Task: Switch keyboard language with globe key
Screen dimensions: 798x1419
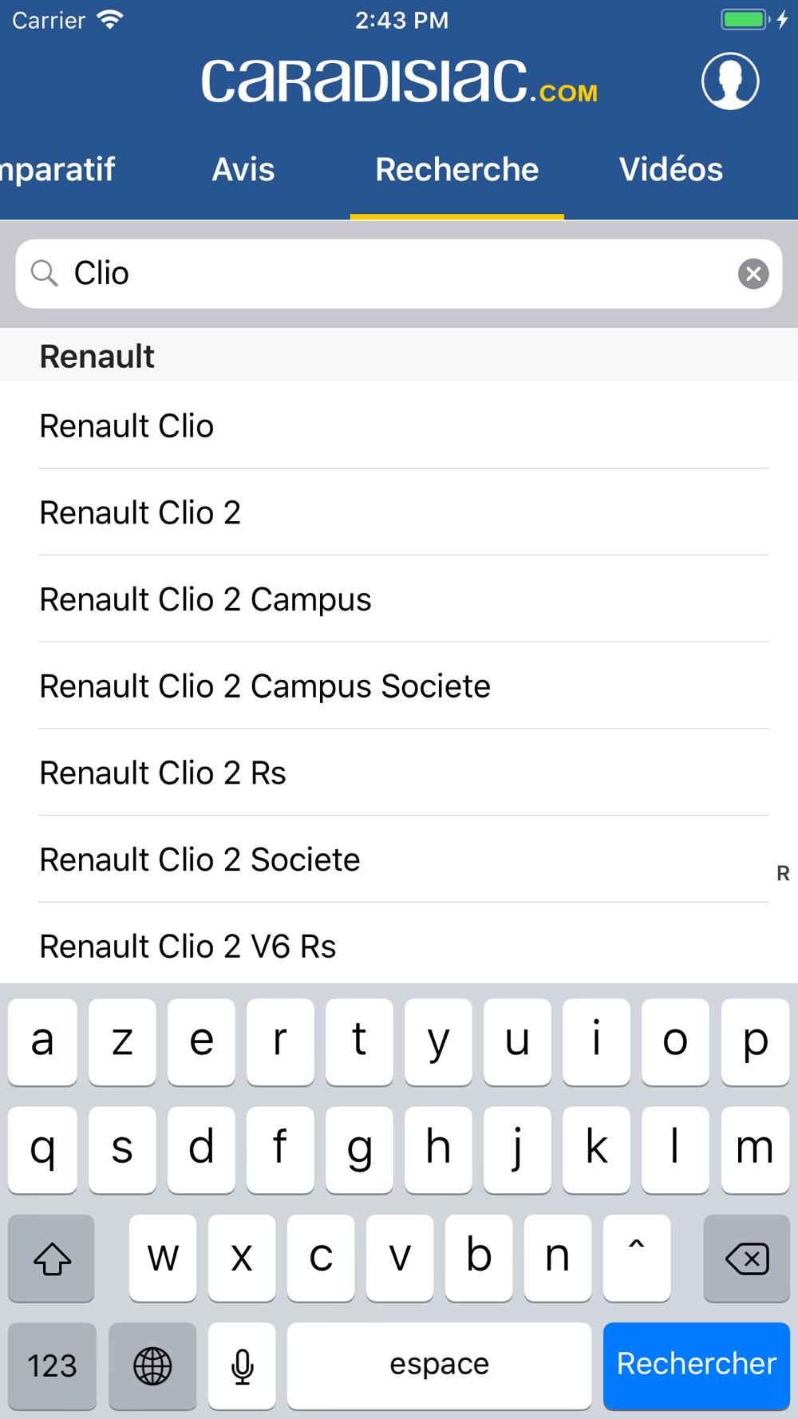Action: click(152, 1366)
